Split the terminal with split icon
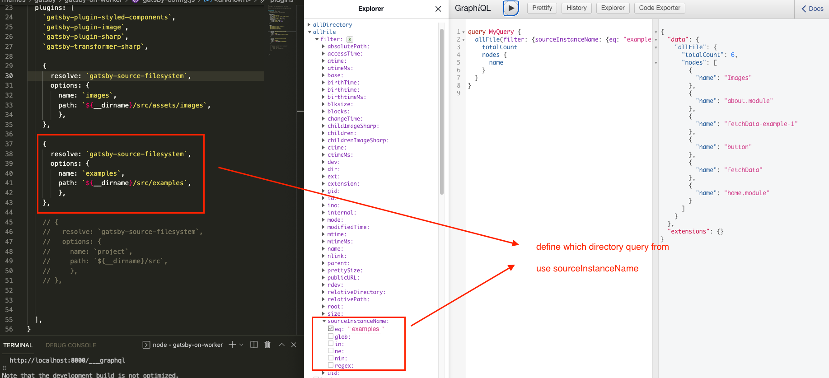The width and height of the screenshot is (829, 378). pyautogui.click(x=254, y=345)
